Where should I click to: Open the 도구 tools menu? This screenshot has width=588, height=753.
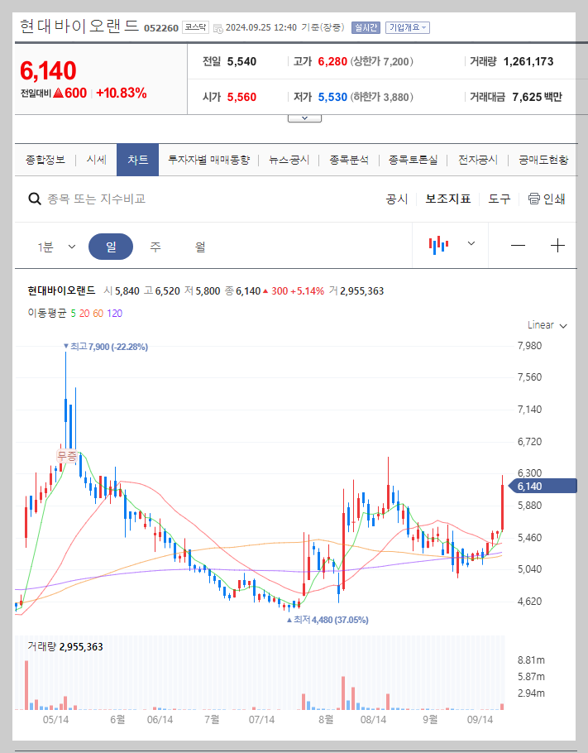[x=499, y=199]
